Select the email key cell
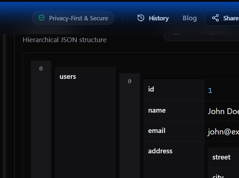The image size is (239, 178). (157, 131)
